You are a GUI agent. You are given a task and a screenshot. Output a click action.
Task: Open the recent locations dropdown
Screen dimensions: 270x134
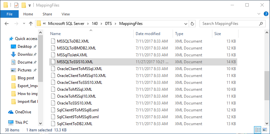23,24
